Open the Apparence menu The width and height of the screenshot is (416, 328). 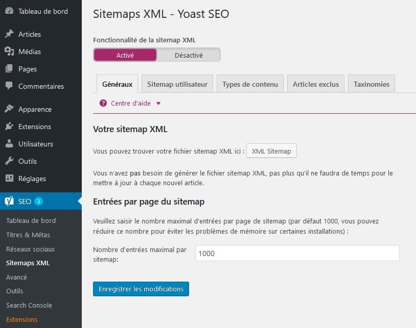[35, 109]
